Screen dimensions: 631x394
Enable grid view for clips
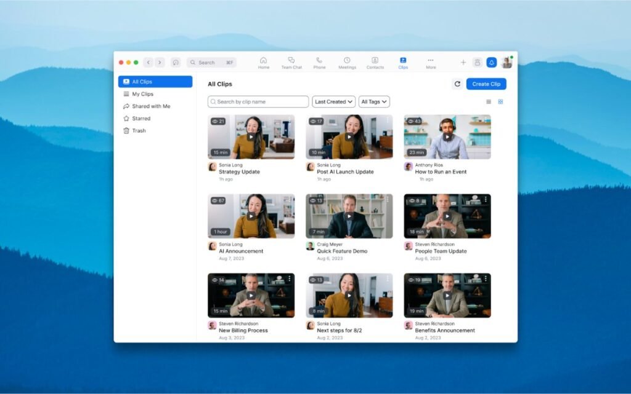[500, 101]
